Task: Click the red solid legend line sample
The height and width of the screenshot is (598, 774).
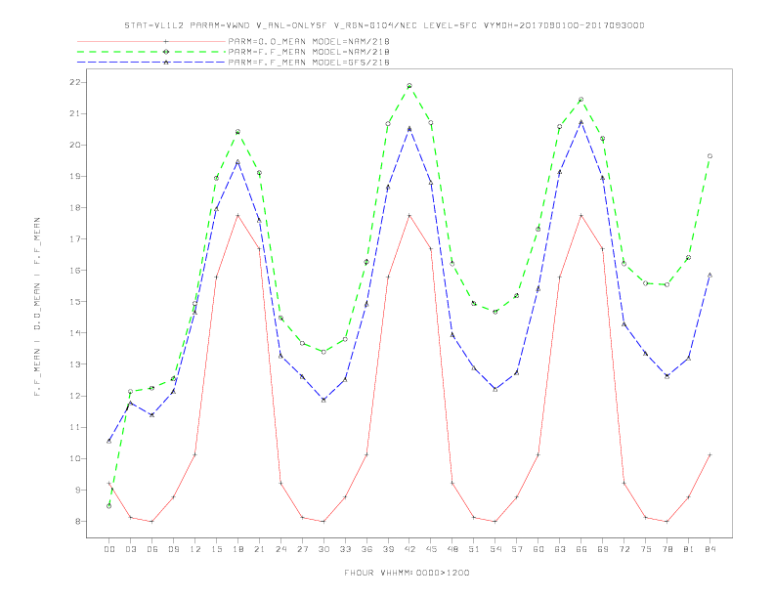Action: [x=151, y=41]
